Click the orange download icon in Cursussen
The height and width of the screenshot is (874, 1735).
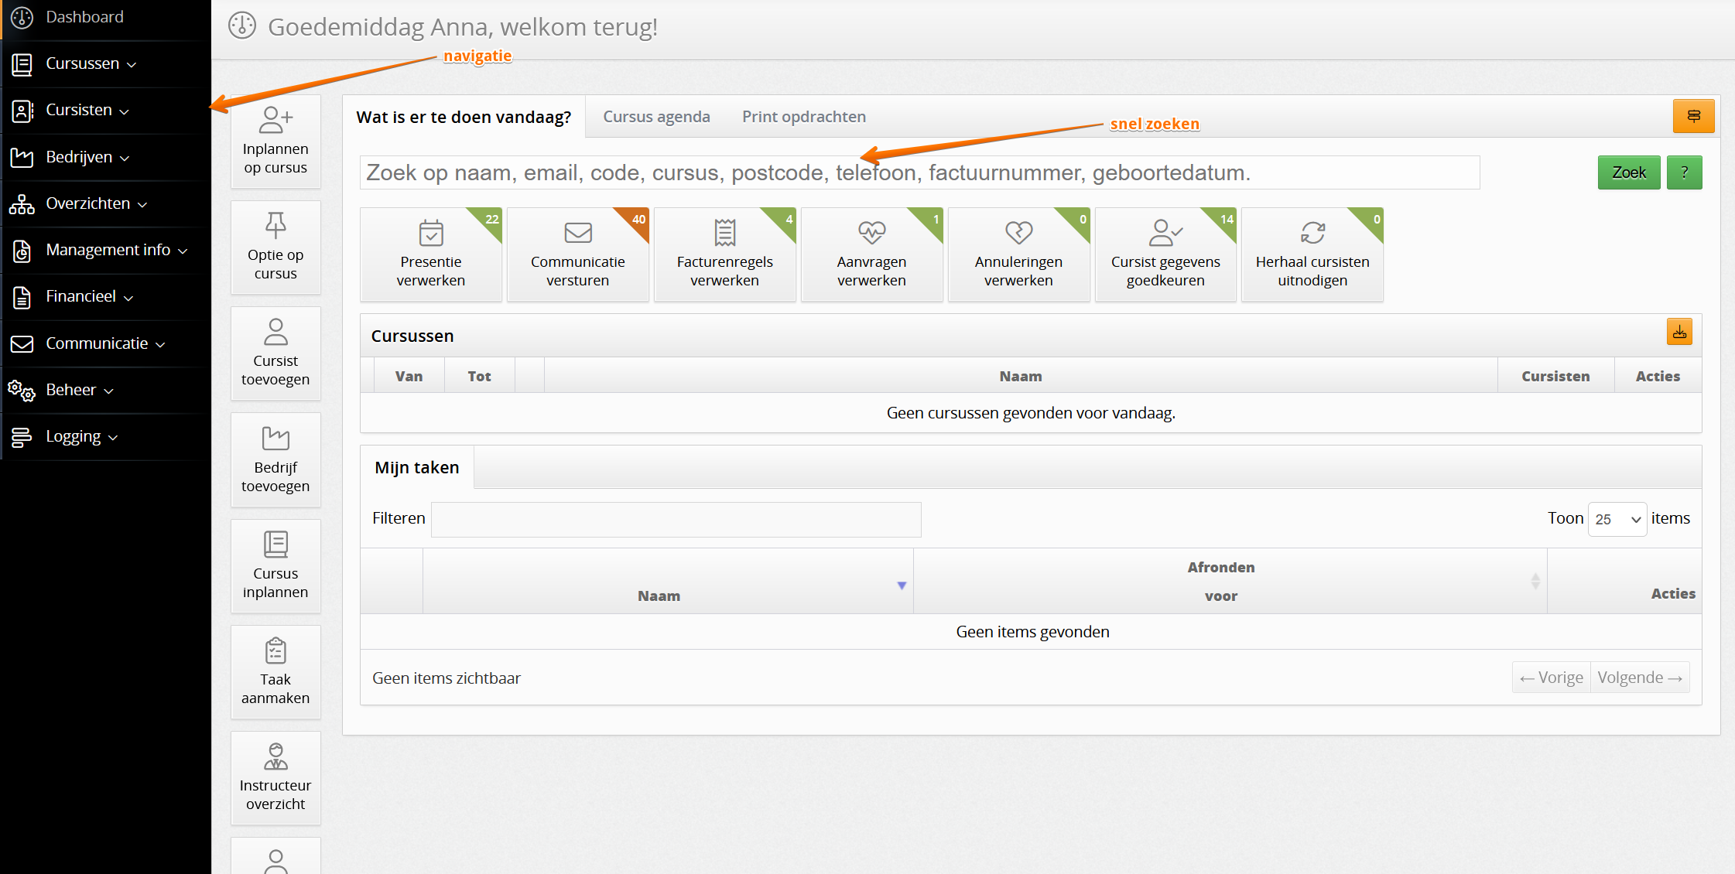(1679, 333)
